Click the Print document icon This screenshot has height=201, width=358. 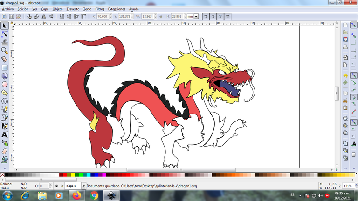click(x=345, y=47)
